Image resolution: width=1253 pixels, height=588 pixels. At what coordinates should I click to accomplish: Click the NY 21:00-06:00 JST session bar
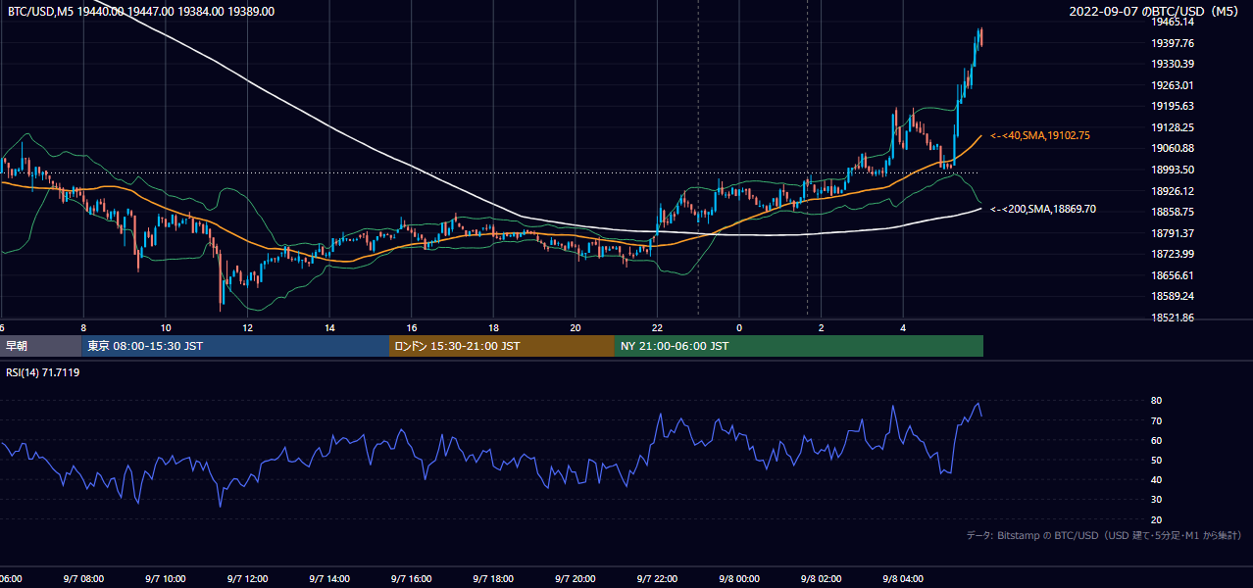(x=799, y=346)
